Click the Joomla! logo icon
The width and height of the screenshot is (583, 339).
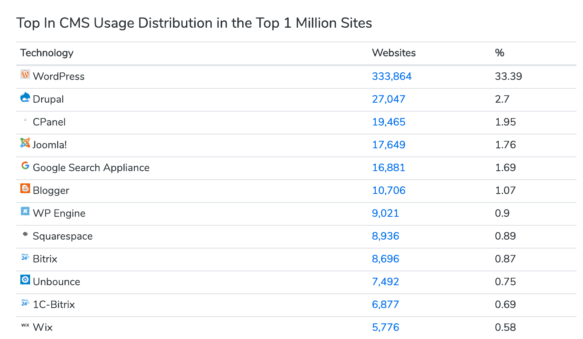click(25, 143)
